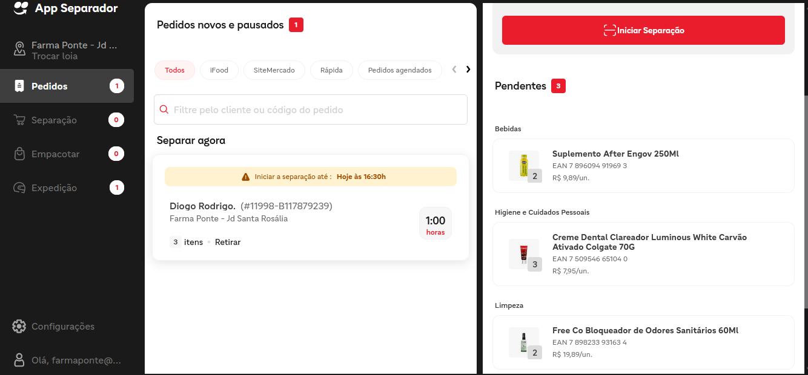Viewport: 808px width, 375px height.
Task: Click the search magnifier icon
Action: click(x=164, y=110)
